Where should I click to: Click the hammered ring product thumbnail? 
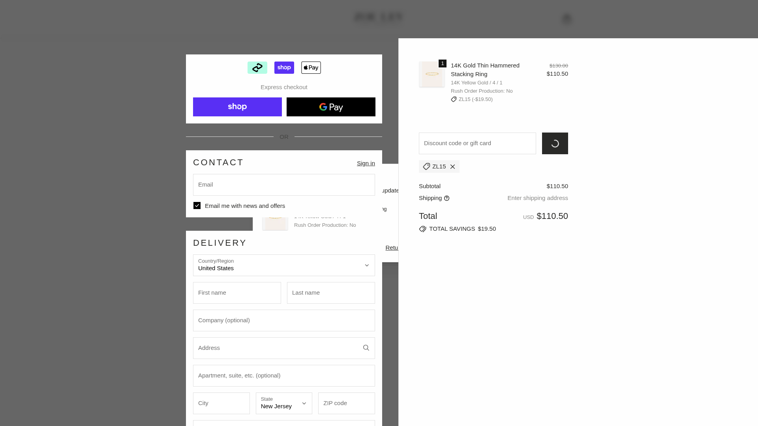pos(432,74)
